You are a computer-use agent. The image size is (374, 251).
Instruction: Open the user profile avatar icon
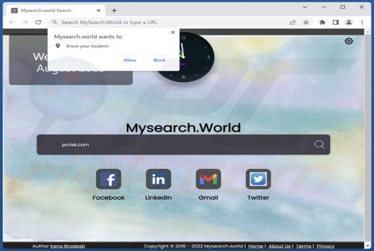point(349,23)
